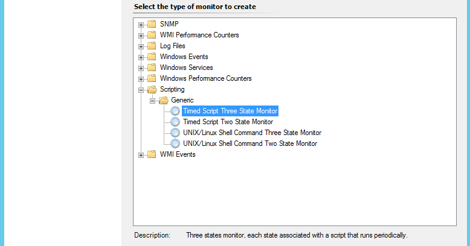Image resolution: width=470 pixels, height=246 pixels.
Task: Select Timed Script Two State Monitor
Action: [228, 122]
